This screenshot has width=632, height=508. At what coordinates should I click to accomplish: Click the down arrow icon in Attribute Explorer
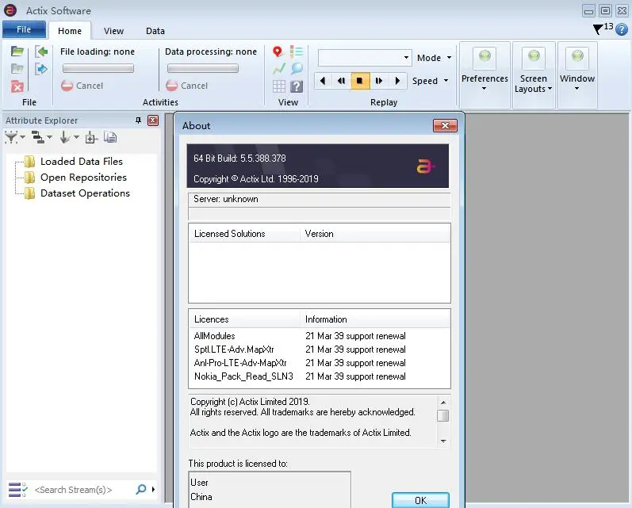64,137
